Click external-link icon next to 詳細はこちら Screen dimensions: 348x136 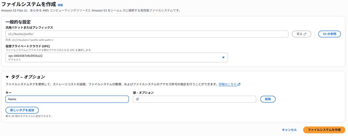click(239, 84)
